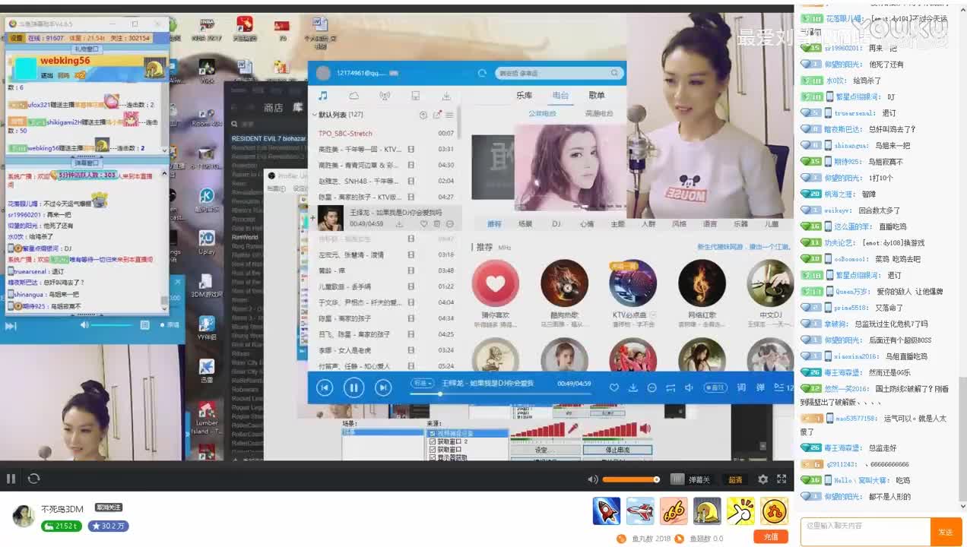Mute the live stream player volume
The image size is (967, 547).
tap(593, 479)
